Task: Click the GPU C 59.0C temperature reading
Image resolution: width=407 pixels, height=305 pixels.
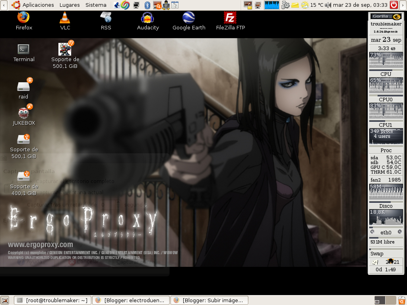Action: [x=386, y=167]
